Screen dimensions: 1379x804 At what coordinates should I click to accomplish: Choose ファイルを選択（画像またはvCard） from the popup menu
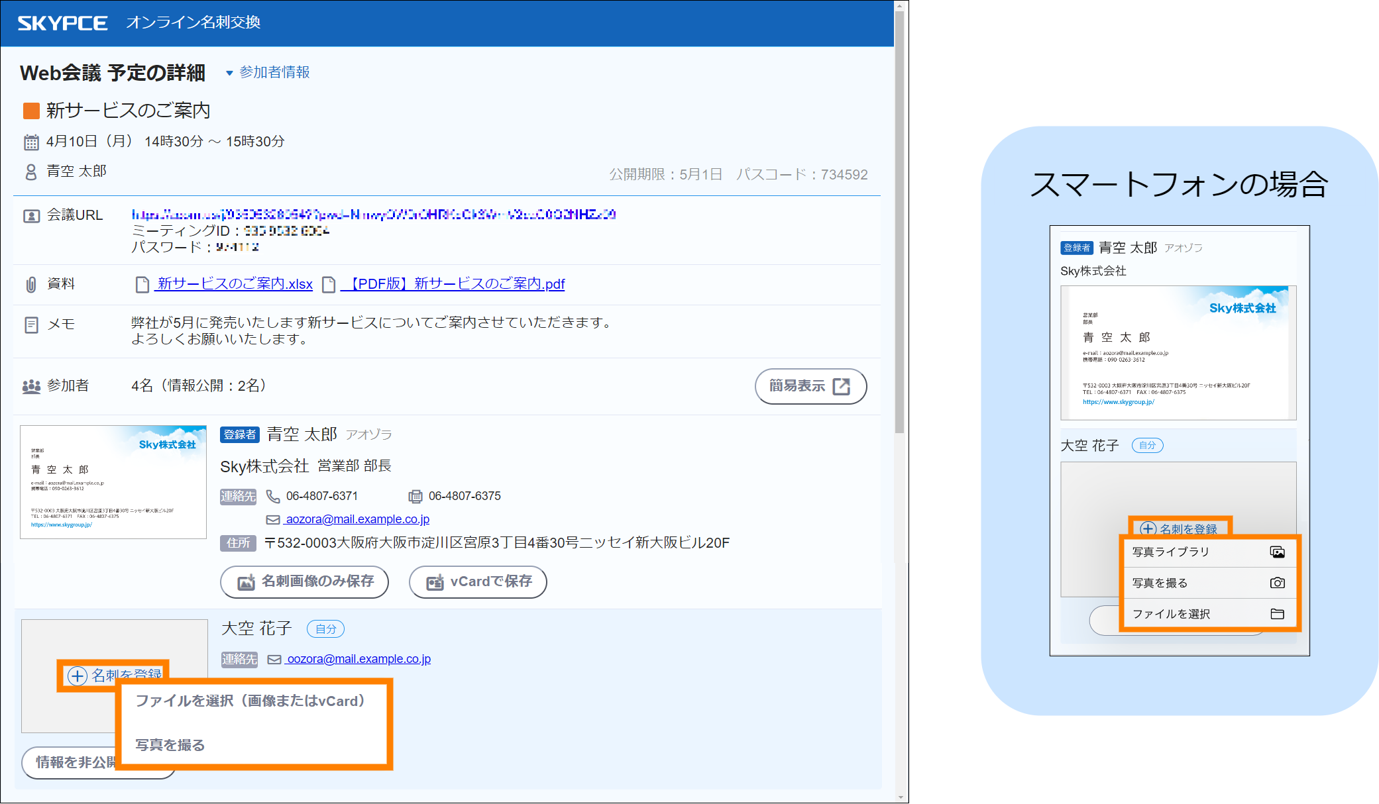pyautogui.click(x=250, y=701)
